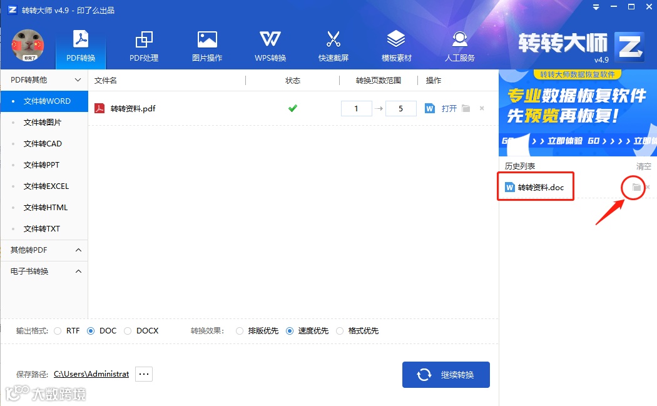Select 文件转WORD in the sidebar
Viewport: 657px width, 406px height.
[44, 101]
